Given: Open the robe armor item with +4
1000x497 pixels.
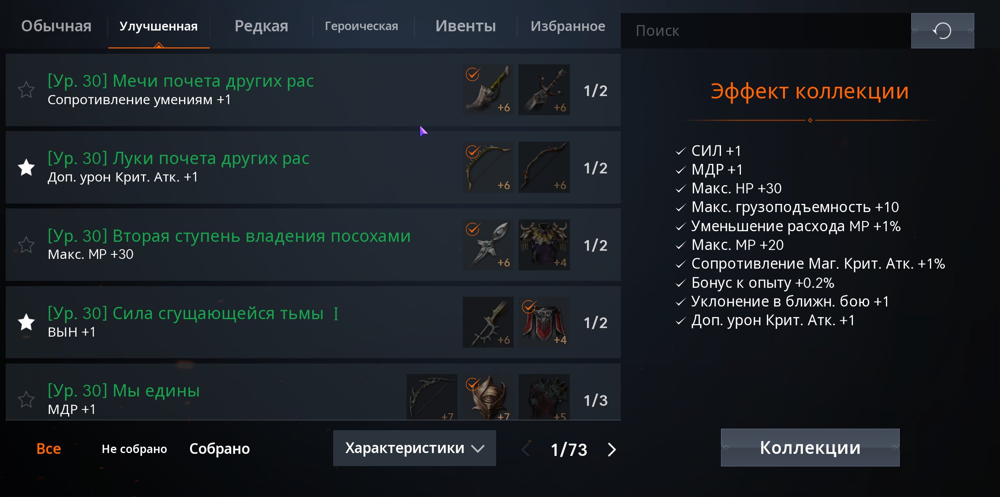Looking at the screenshot, I should [544, 245].
